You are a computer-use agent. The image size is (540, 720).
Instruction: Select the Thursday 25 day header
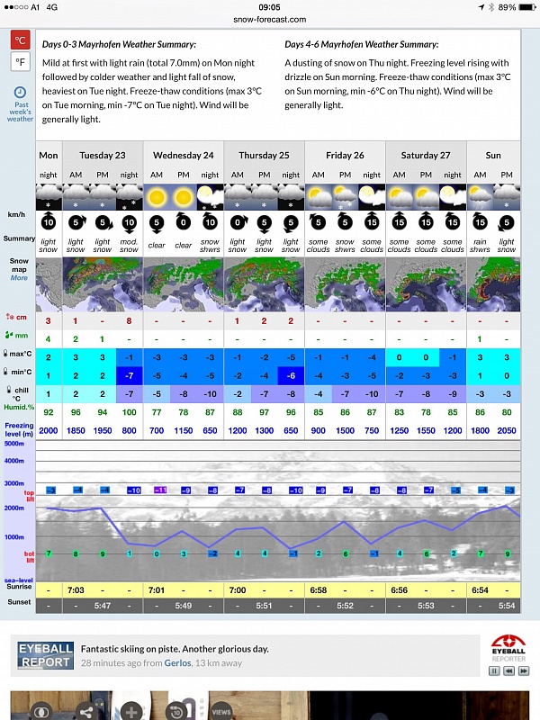click(x=264, y=155)
